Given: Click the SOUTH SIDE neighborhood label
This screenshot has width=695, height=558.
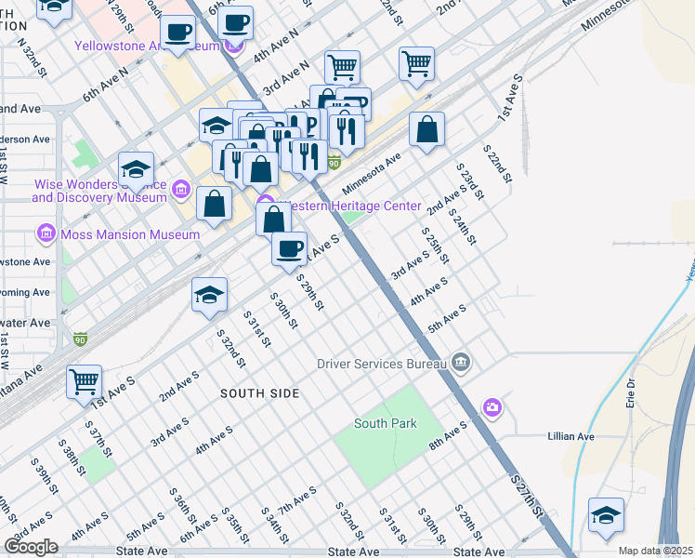Looking at the screenshot, I should click(259, 393).
